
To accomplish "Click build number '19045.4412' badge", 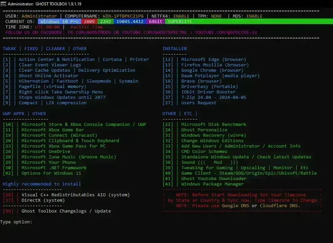I will (130, 21).
